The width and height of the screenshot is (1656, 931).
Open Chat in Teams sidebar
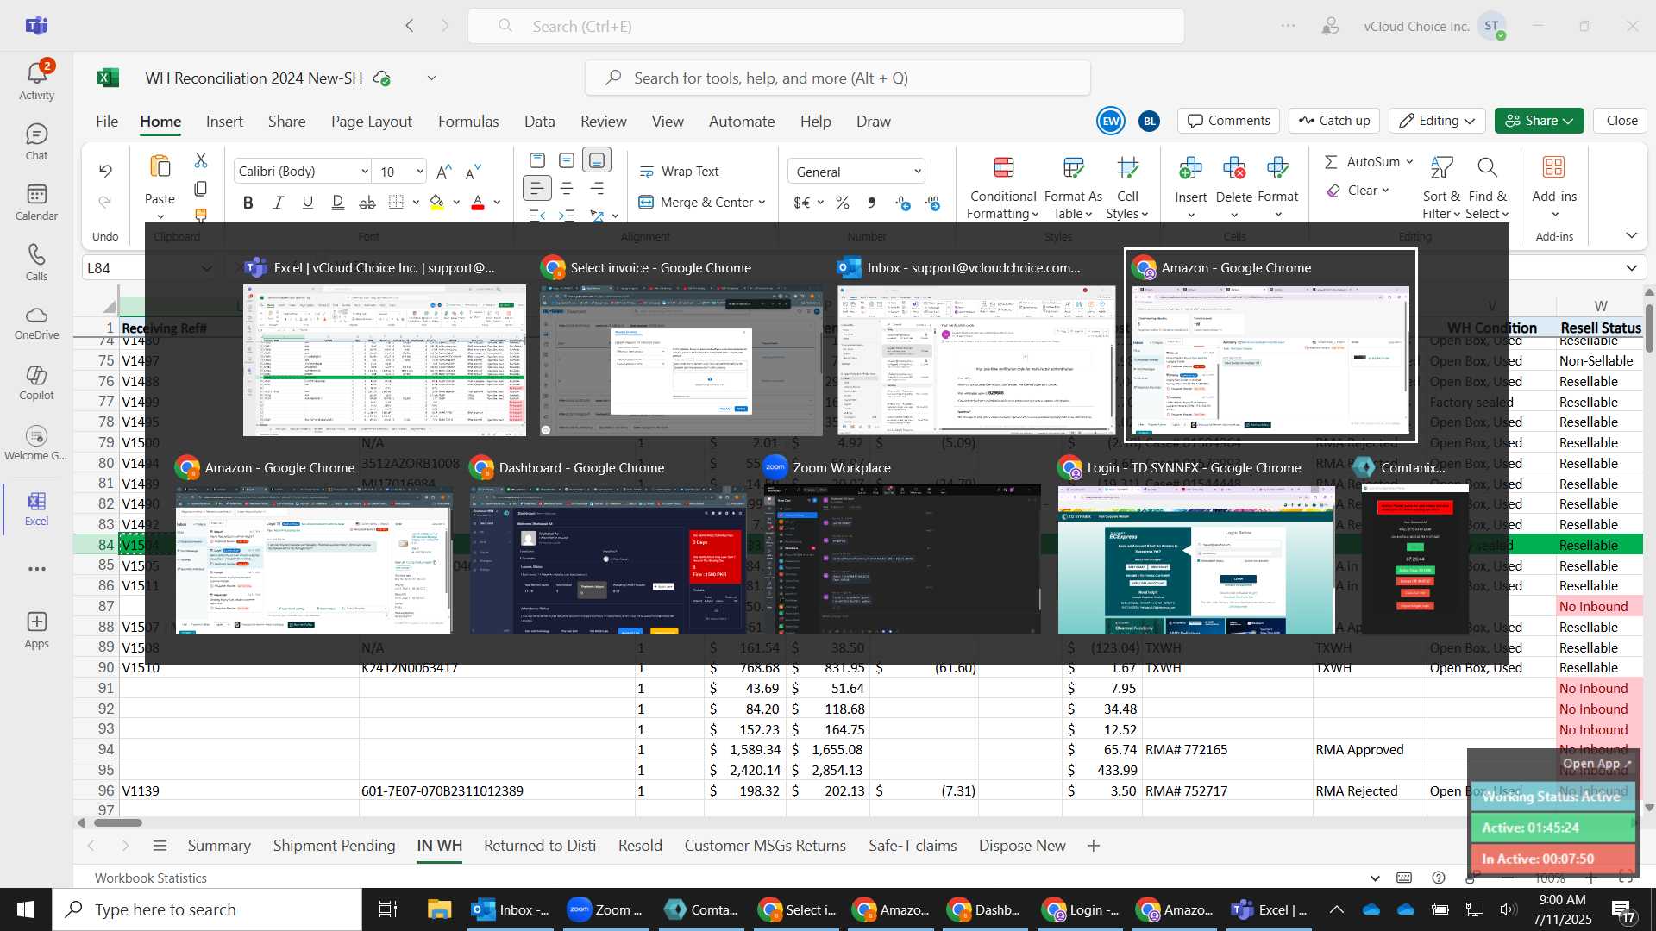(36, 141)
